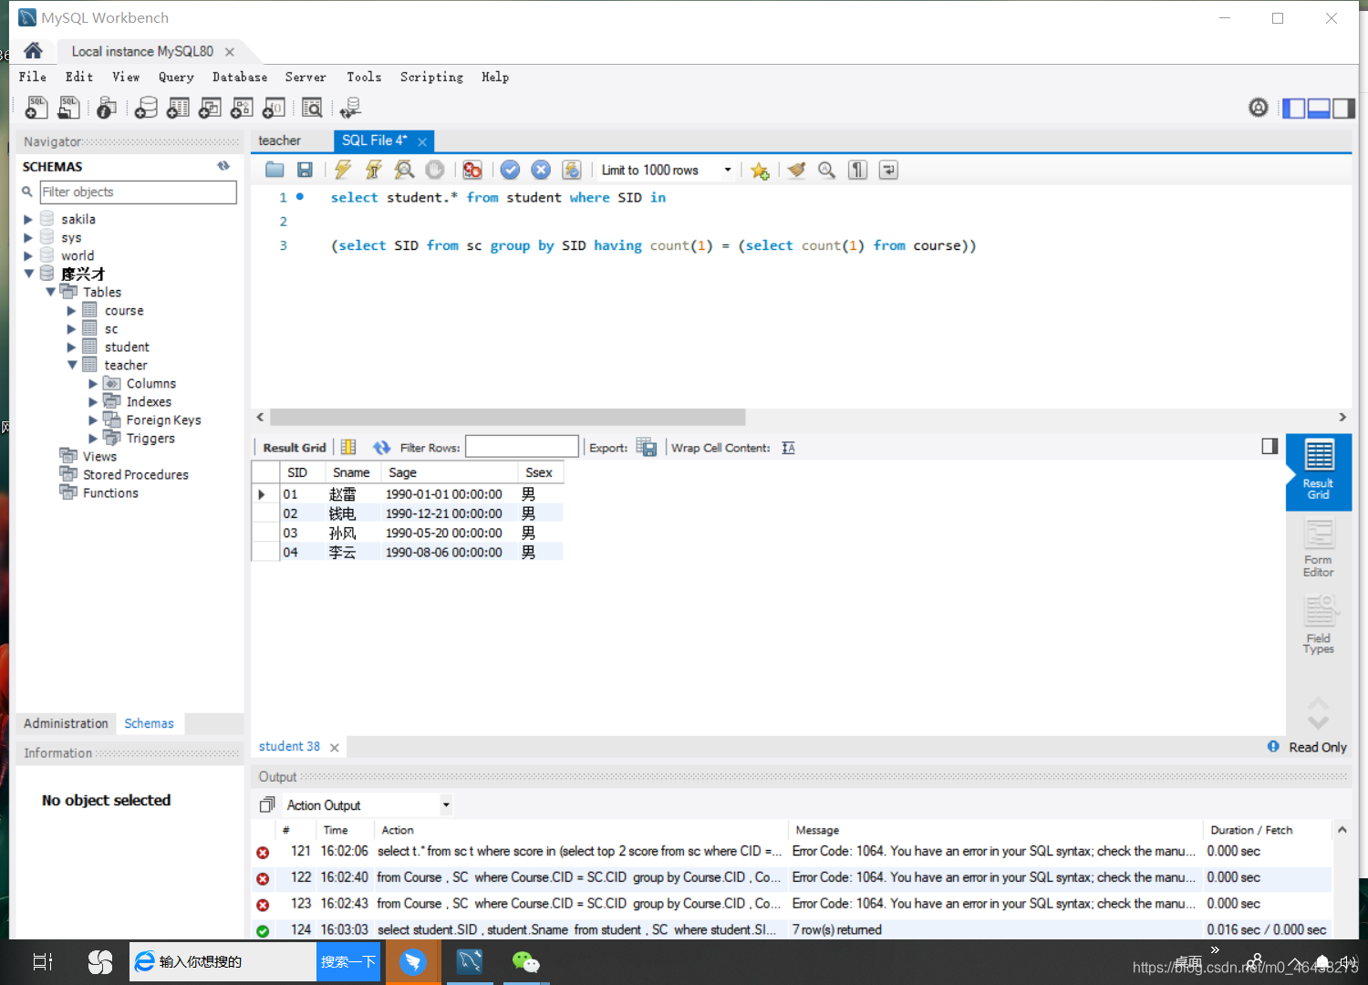Viewport: 1368px width, 985px height.
Task: Create a new stored procedure icon
Action: click(x=242, y=108)
